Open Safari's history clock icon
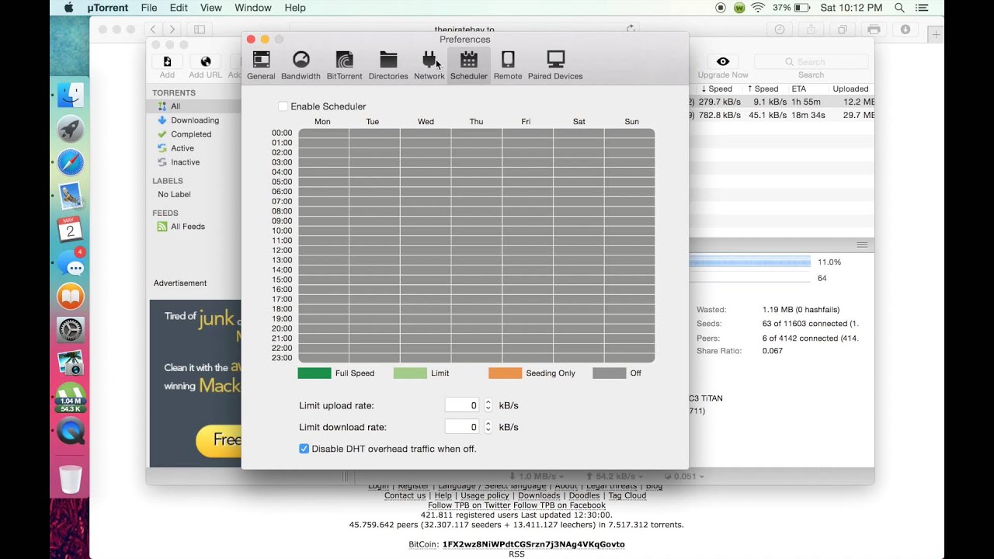Screen dimensions: 994x559 tap(780, 30)
